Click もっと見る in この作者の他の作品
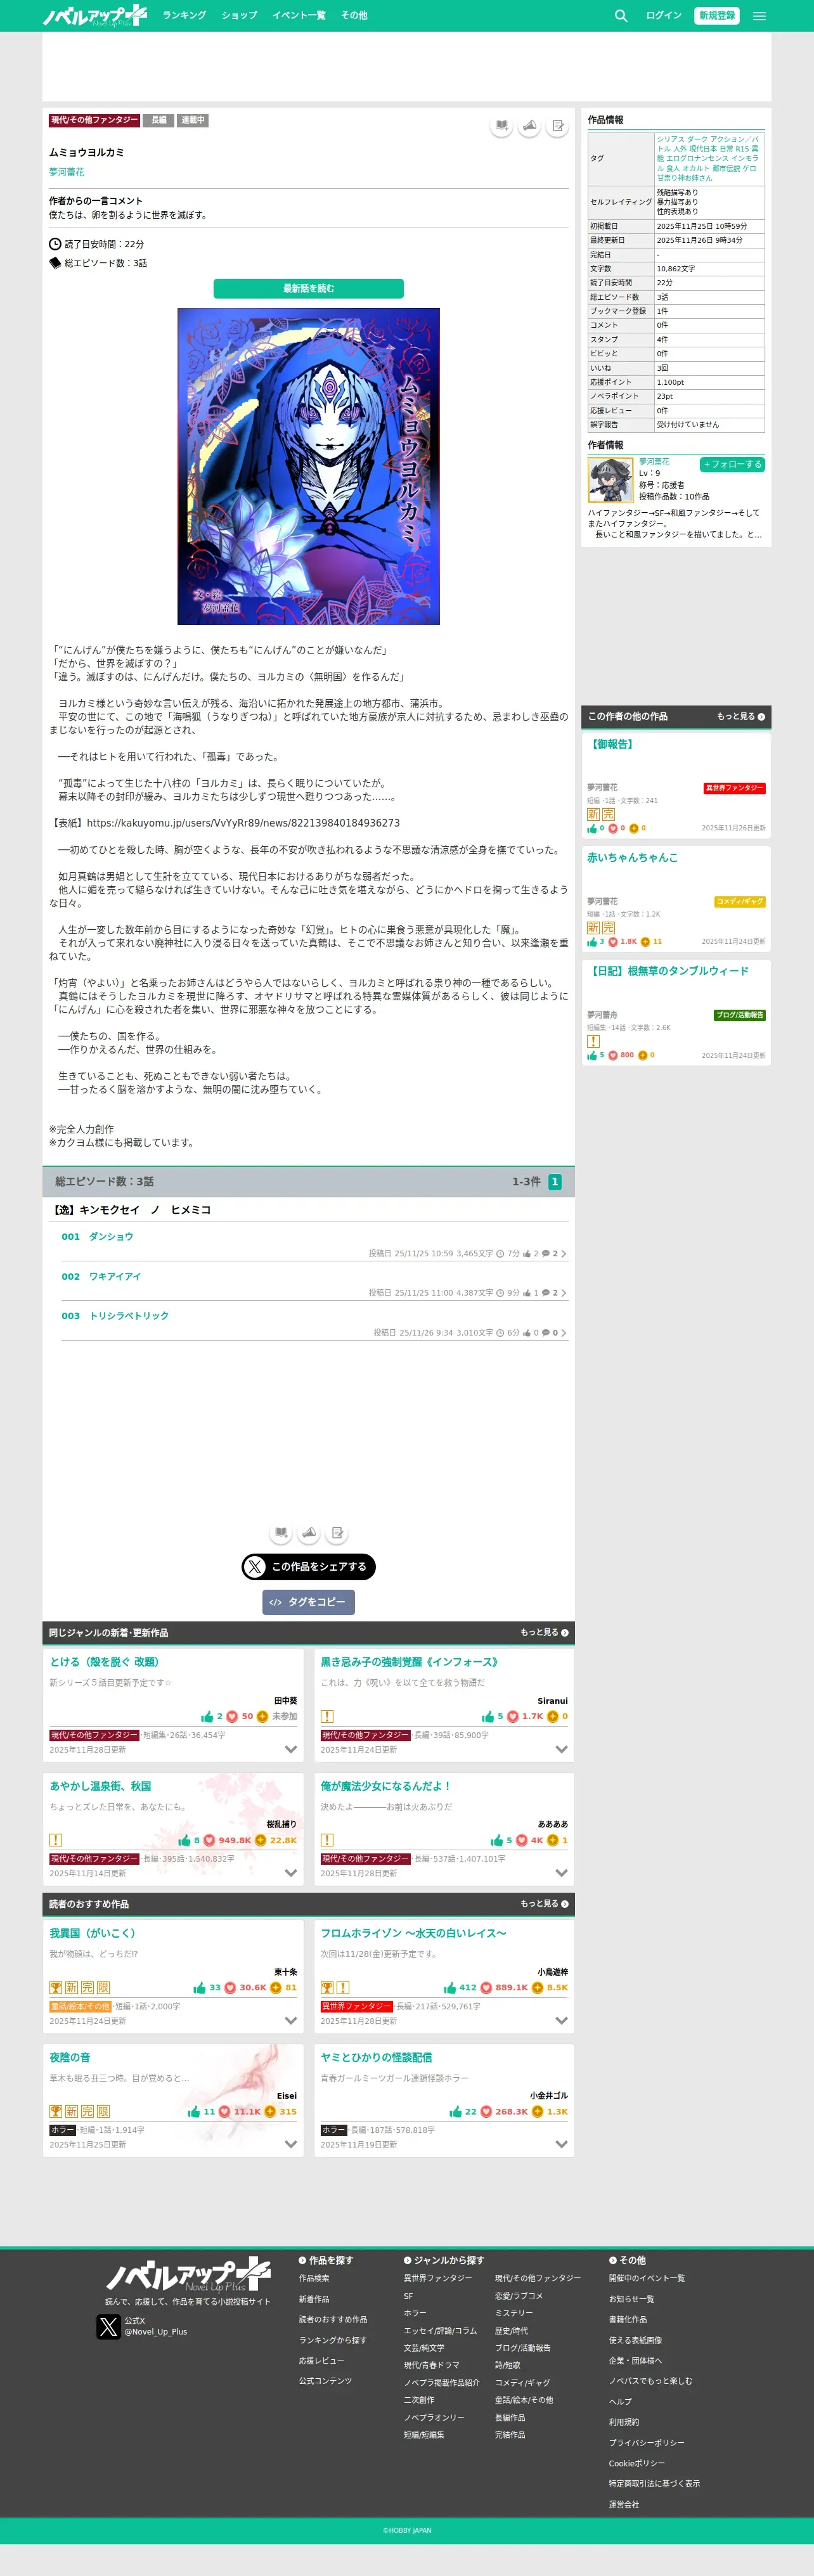 741,717
